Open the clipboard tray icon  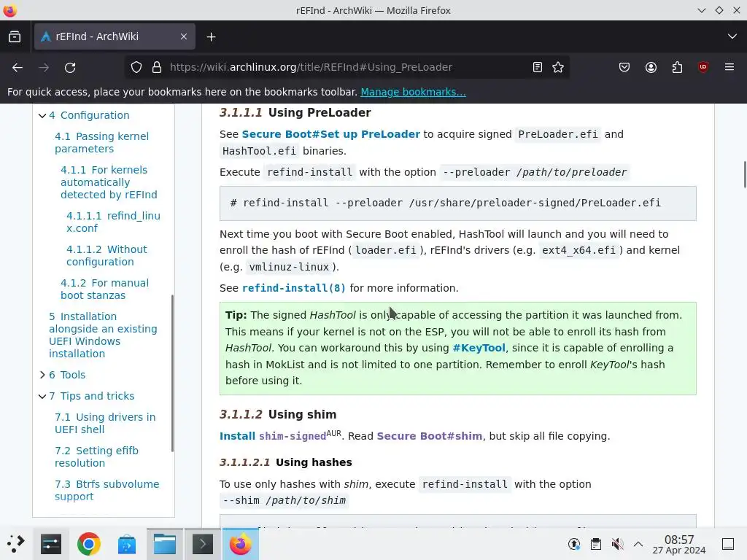click(x=595, y=544)
